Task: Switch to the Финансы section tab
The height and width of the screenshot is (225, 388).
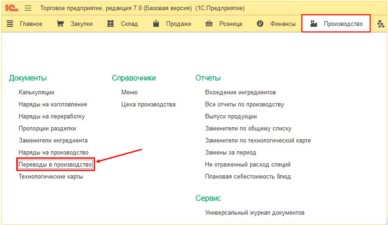Action: click(x=283, y=24)
